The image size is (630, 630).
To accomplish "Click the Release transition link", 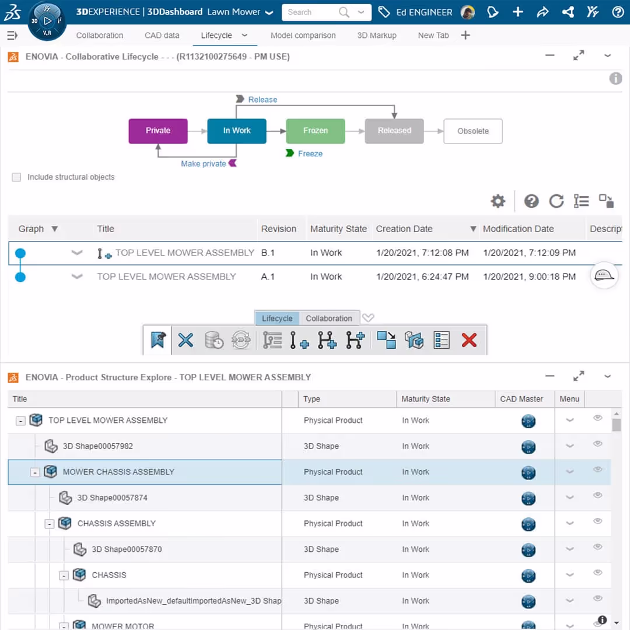I will [x=262, y=99].
